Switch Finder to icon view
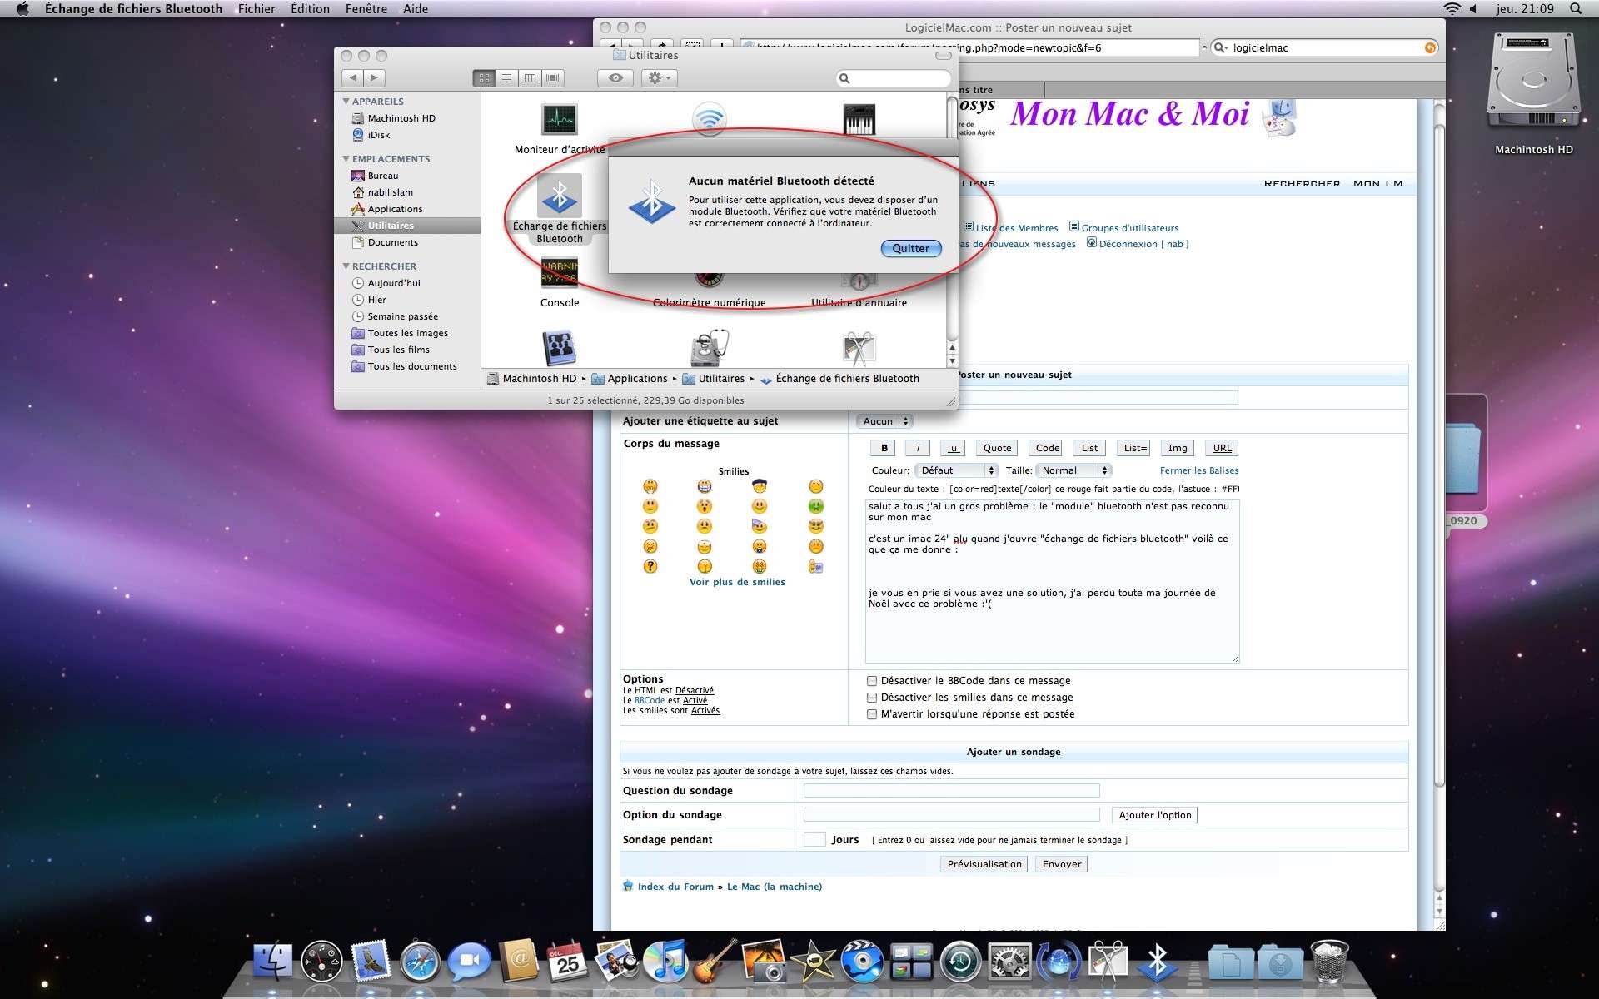 484,77
